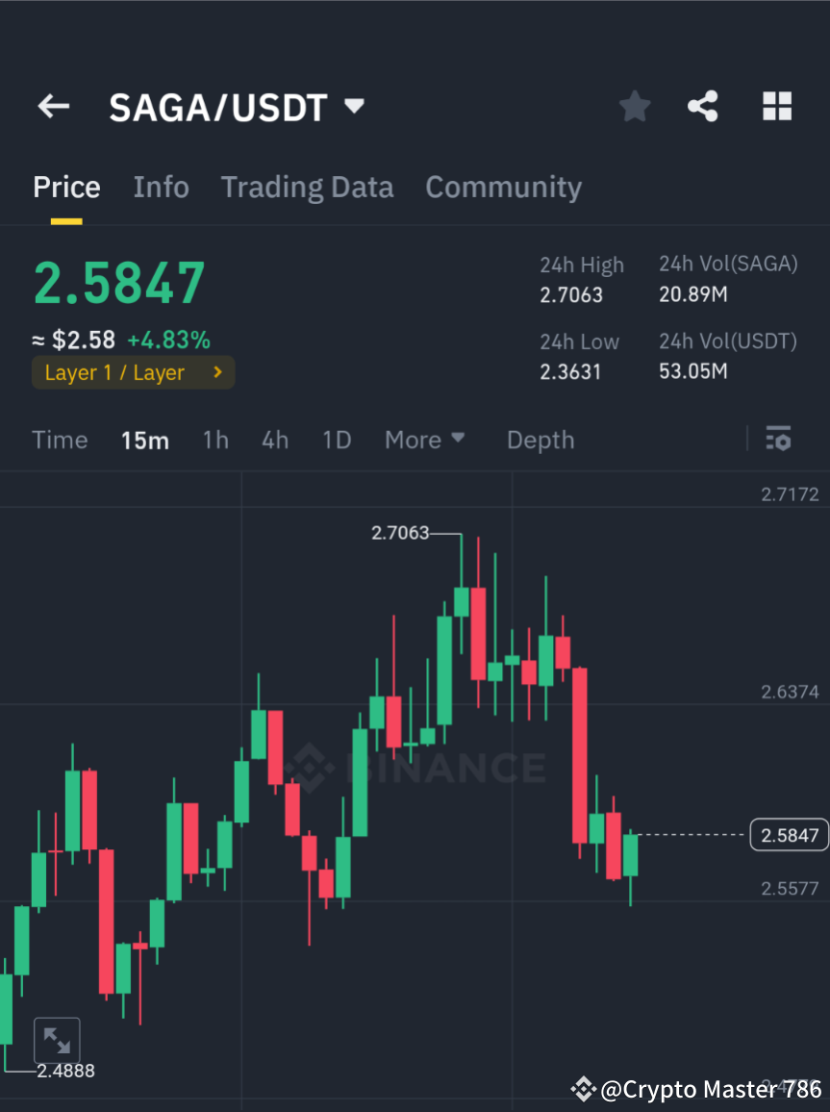Expand the chart to fullscreen
The width and height of the screenshot is (830, 1112).
[x=57, y=1040]
